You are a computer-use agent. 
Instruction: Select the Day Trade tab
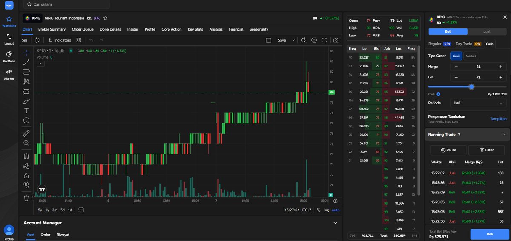click(x=468, y=44)
